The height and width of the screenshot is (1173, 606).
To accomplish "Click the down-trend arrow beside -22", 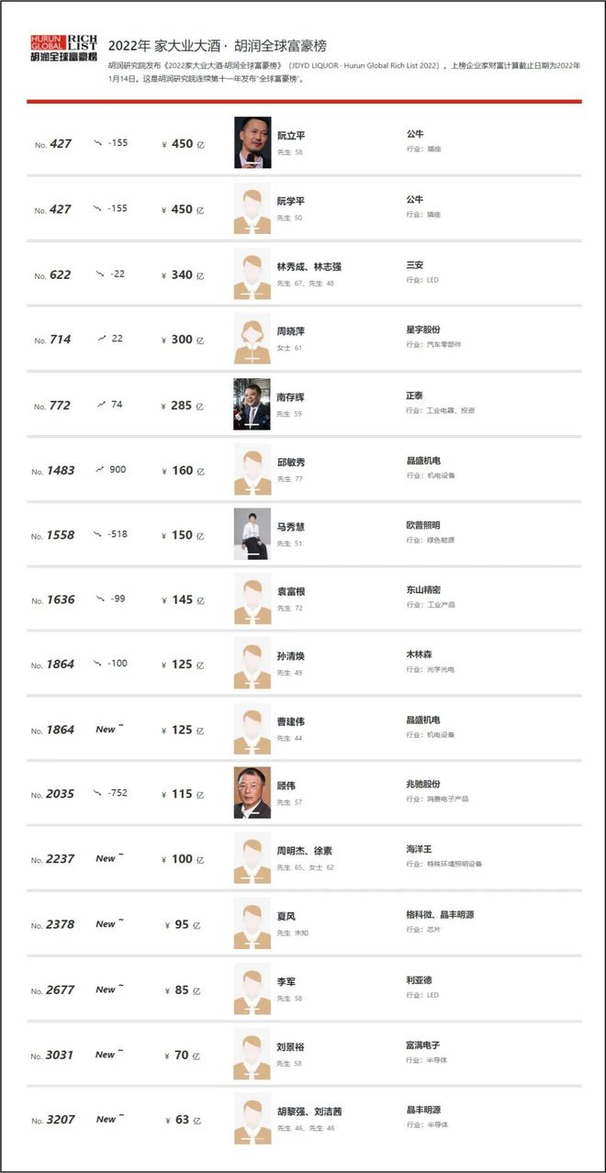I will [100, 274].
